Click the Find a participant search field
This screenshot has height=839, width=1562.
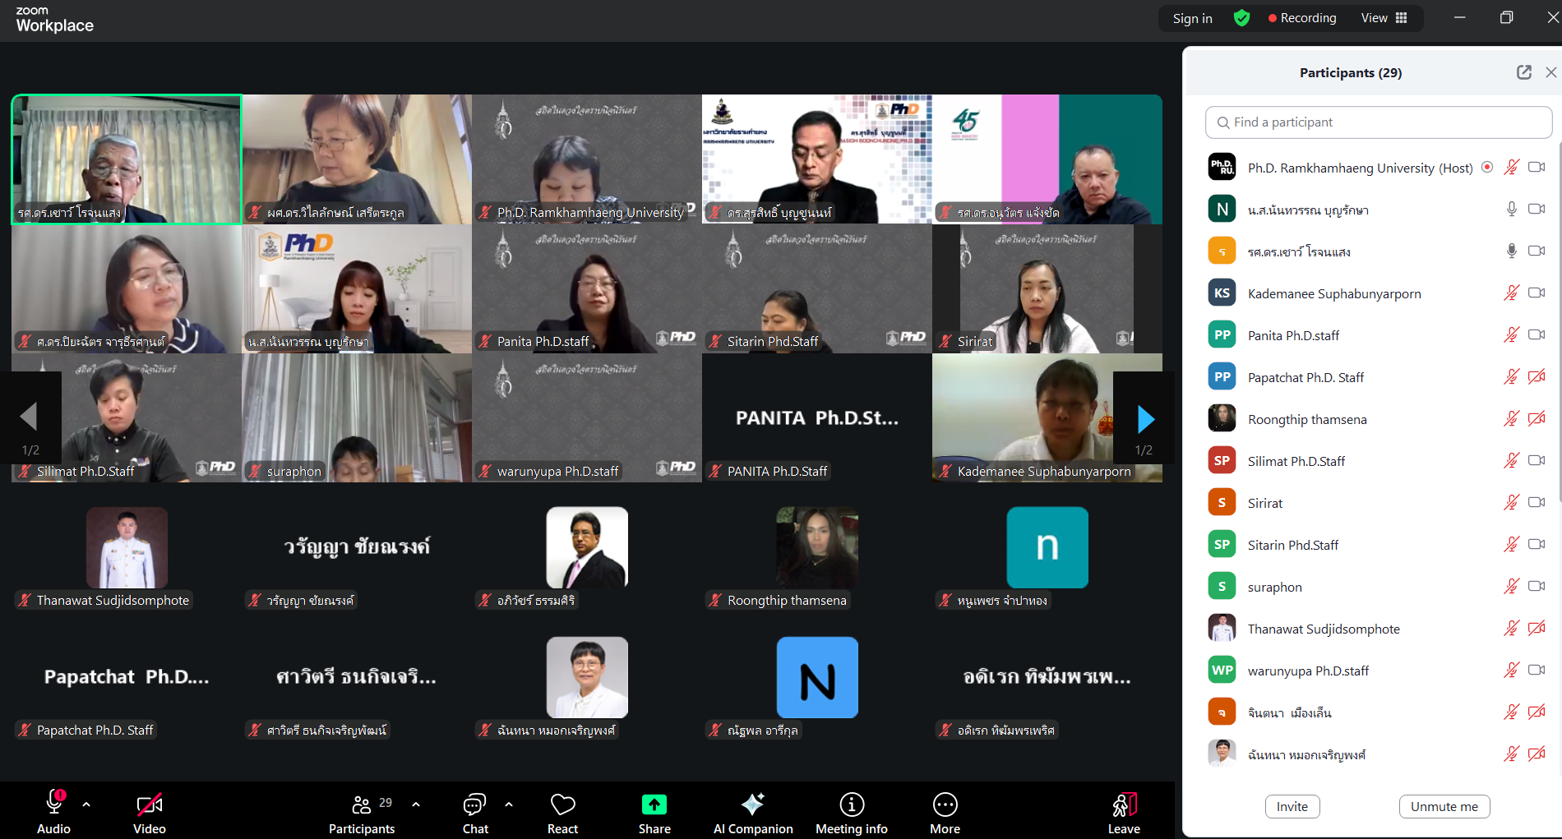click(1379, 122)
